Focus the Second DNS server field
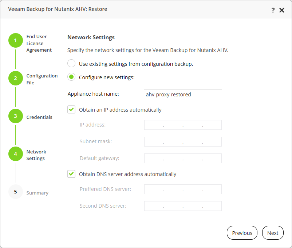Viewport: 292px width, 248px height. click(x=183, y=206)
